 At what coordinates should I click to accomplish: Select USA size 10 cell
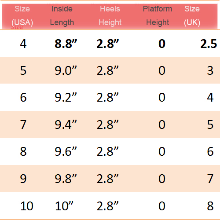coord(27,206)
